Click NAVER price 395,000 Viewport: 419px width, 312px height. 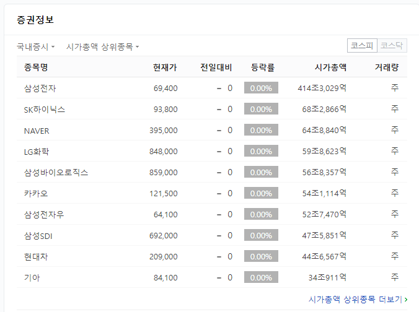tap(163, 131)
